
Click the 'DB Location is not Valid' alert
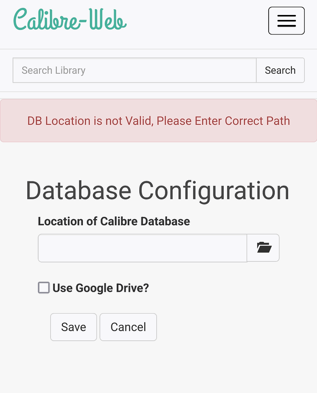[158, 121]
